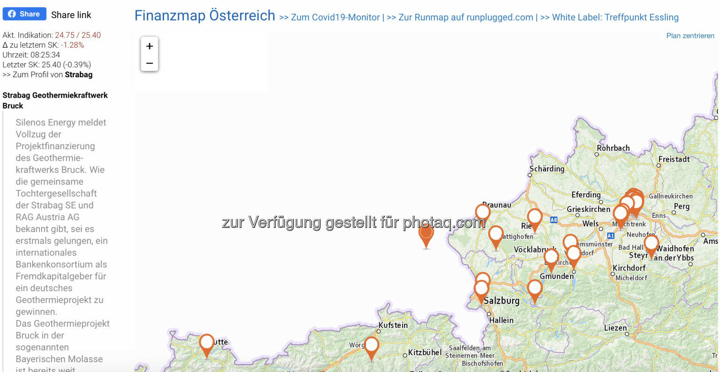Open the marker at Ried

coord(535,219)
